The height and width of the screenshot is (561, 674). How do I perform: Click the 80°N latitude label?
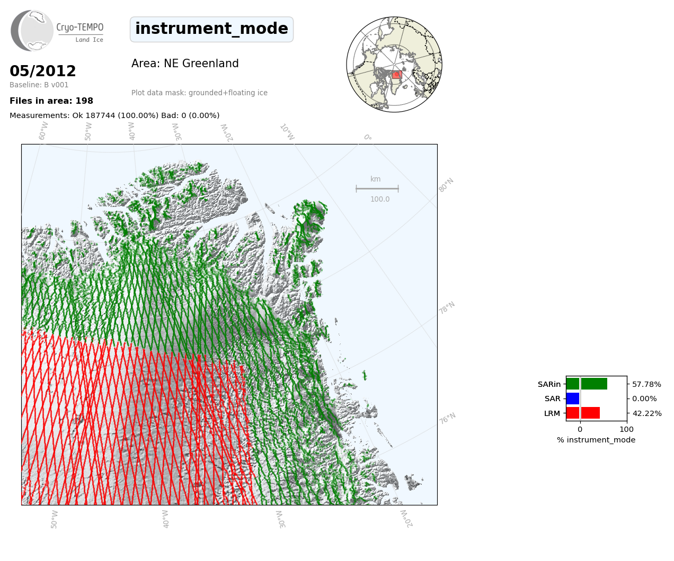pos(446,185)
